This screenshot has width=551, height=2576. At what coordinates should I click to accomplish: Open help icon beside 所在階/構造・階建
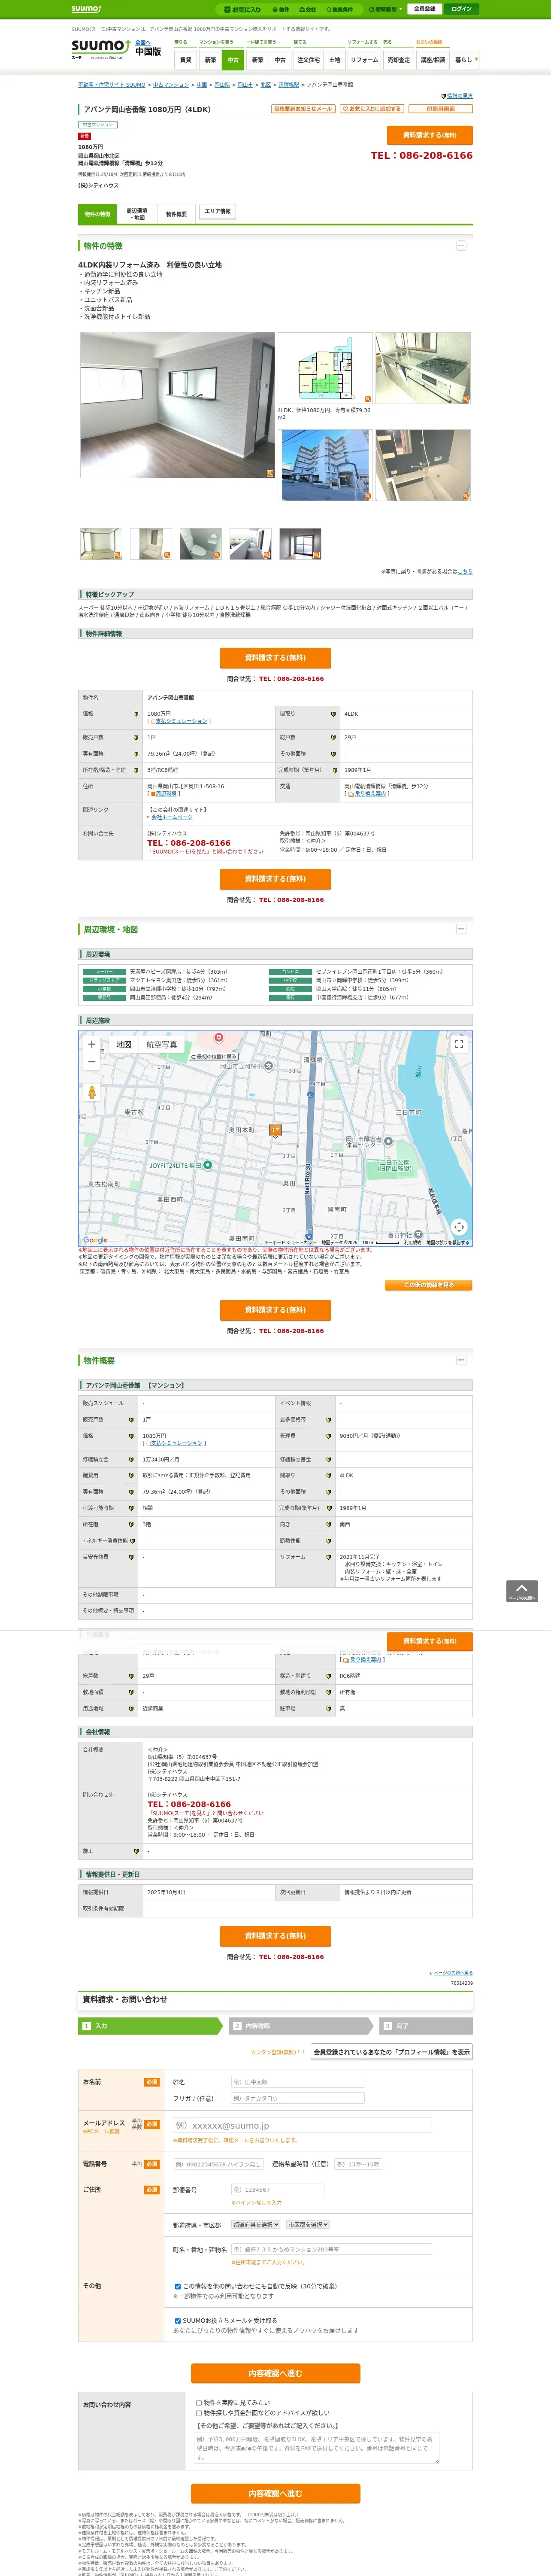click(136, 770)
